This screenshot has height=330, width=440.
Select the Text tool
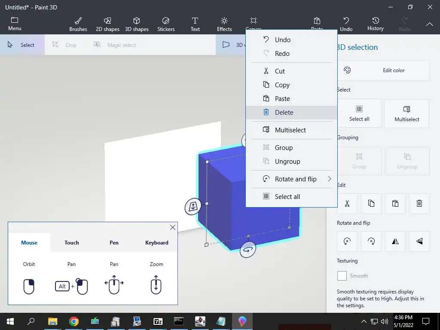(x=195, y=24)
